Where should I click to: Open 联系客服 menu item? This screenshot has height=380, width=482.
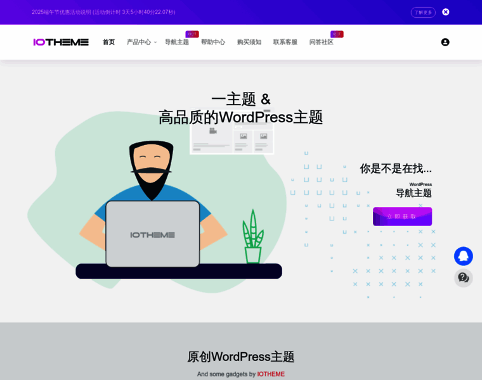pyautogui.click(x=285, y=42)
